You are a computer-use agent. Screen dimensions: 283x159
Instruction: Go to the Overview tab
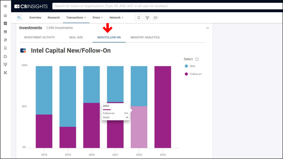point(35,17)
